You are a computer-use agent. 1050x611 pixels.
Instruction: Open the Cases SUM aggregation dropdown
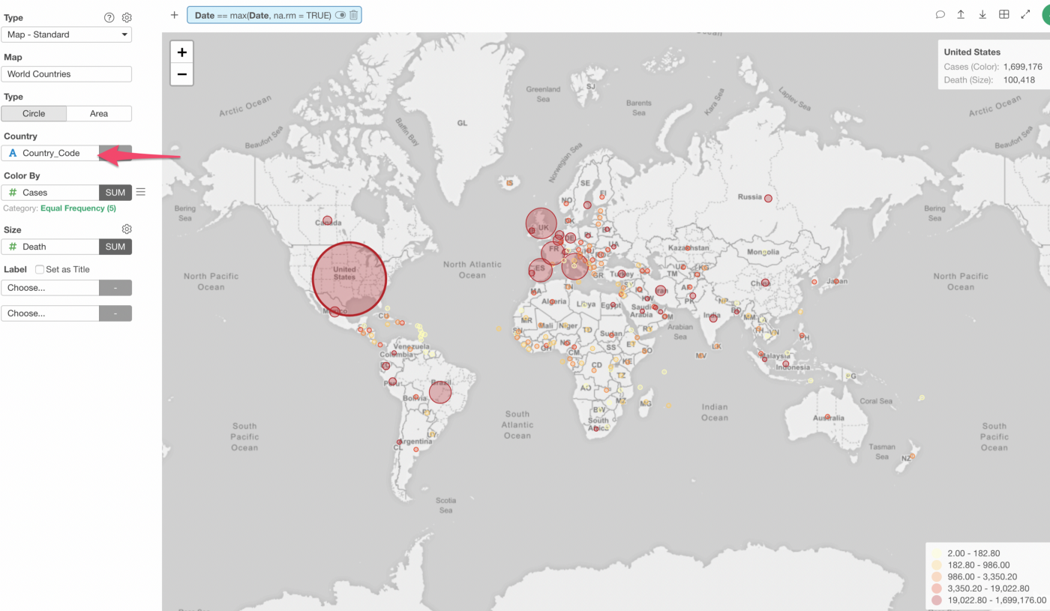pos(115,193)
